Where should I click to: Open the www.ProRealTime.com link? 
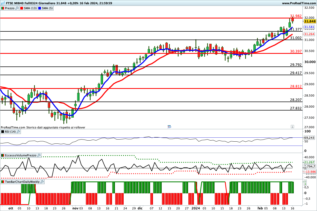click(x=299, y=3)
